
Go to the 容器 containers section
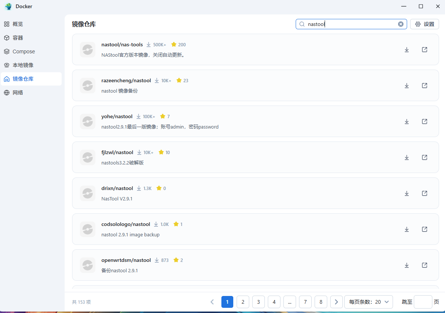(x=31, y=38)
